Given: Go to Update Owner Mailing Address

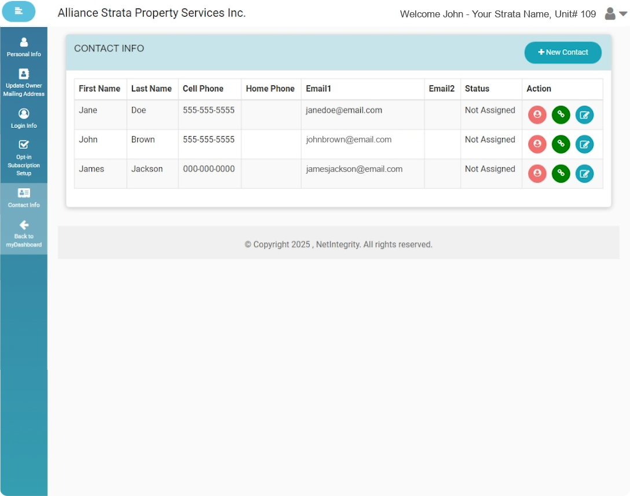Looking at the screenshot, I should (x=24, y=83).
